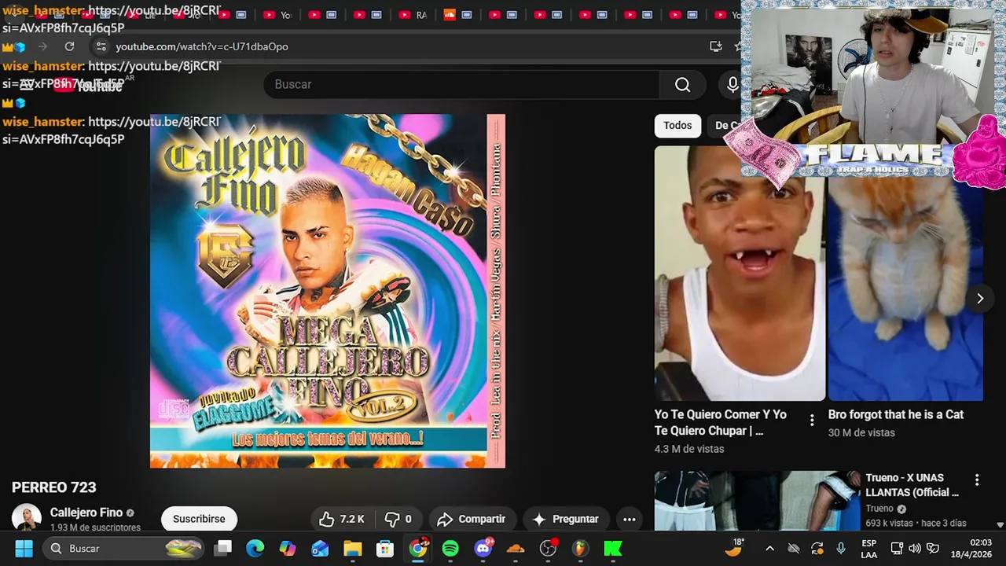The image size is (1006, 566).
Task: Open the Trueno video thumbnail
Action: coord(757,501)
